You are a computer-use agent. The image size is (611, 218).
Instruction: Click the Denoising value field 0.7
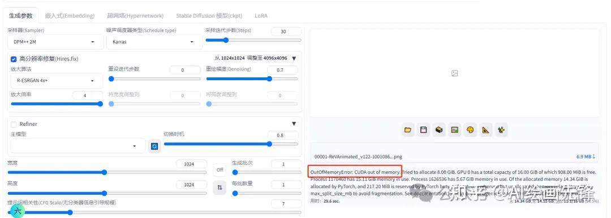282,70
